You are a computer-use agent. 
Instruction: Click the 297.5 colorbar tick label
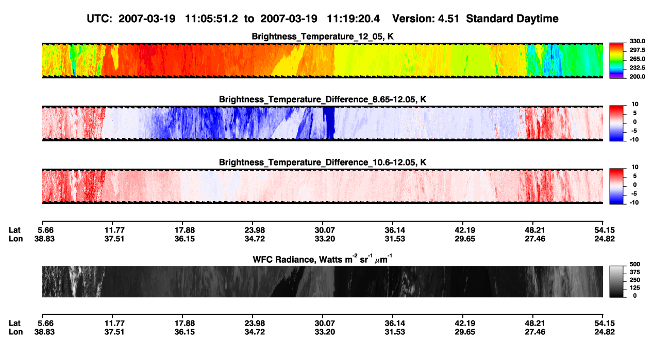(x=638, y=50)
